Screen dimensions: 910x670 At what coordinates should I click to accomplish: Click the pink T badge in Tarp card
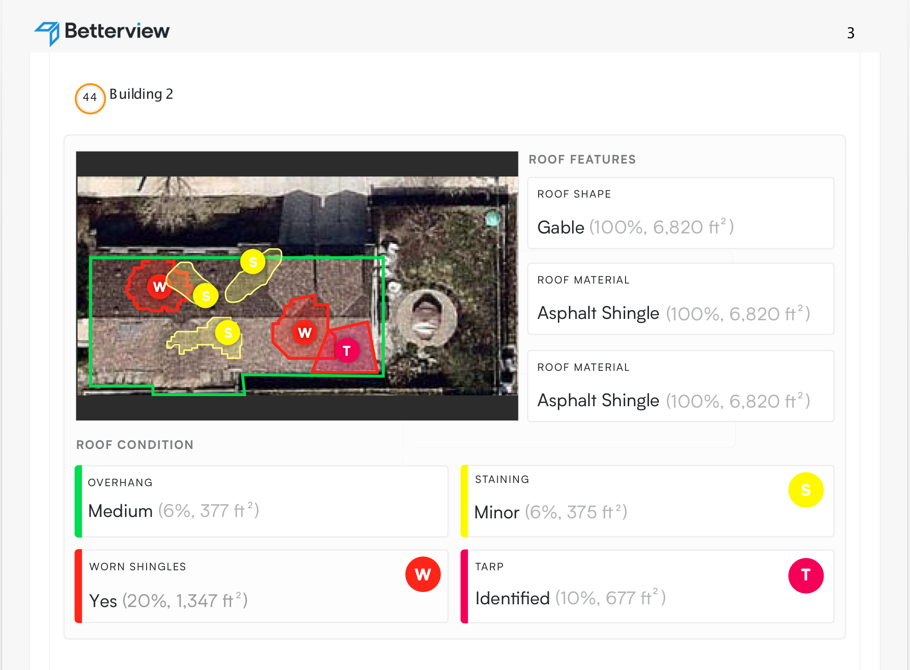806,575
